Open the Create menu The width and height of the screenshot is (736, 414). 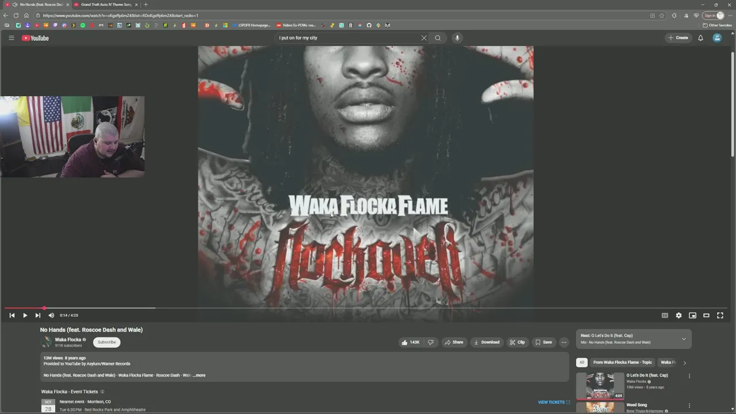[678, 38]
